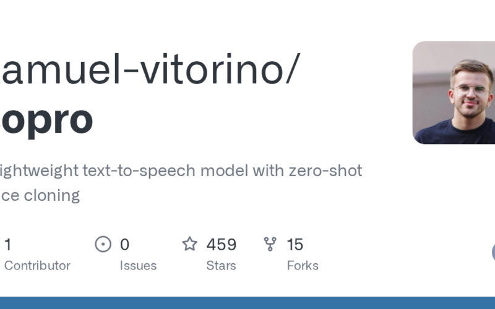Screen dimensions: 495x309
Task: Click the issues count '0'
Action: point(124,245)
